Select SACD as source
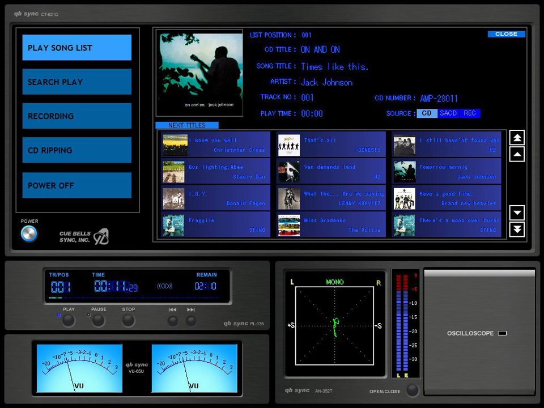The height and width of the screenshot is (408, 544). point(448,113)
